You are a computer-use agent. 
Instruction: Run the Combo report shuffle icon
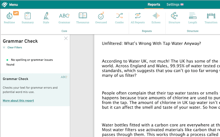click(119, 15)
